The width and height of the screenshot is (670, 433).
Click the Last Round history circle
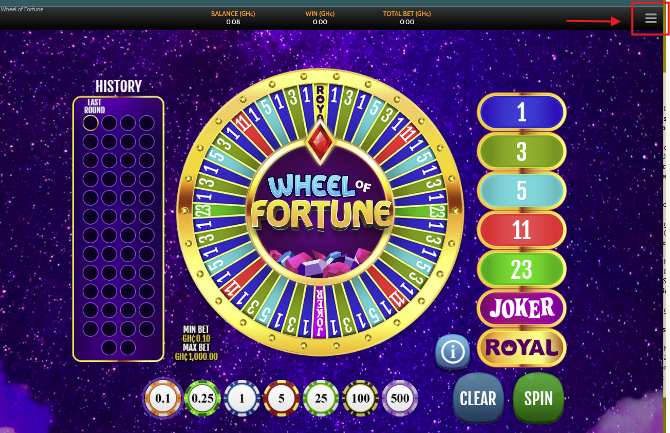click(90, 123)
